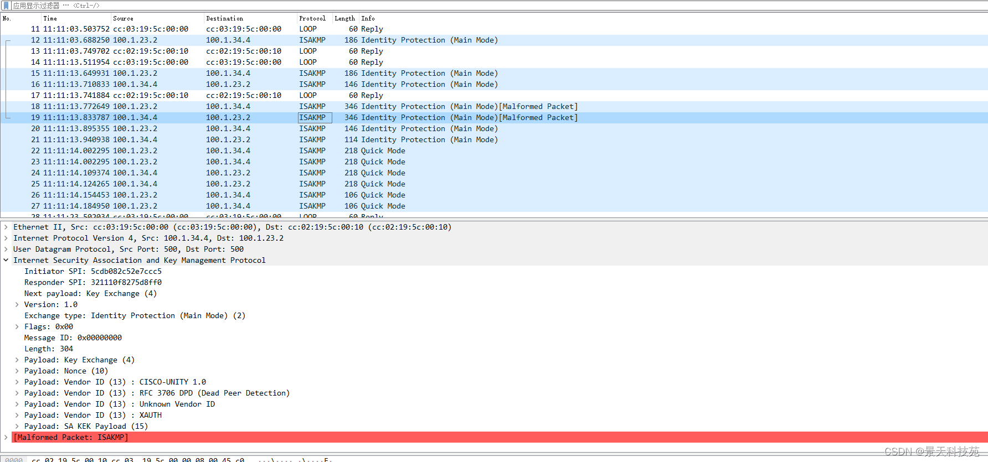Click Next payload: Key Exchange (4) field
The width and height of the screenshot is (988, 462).
(x=90, y=293)
